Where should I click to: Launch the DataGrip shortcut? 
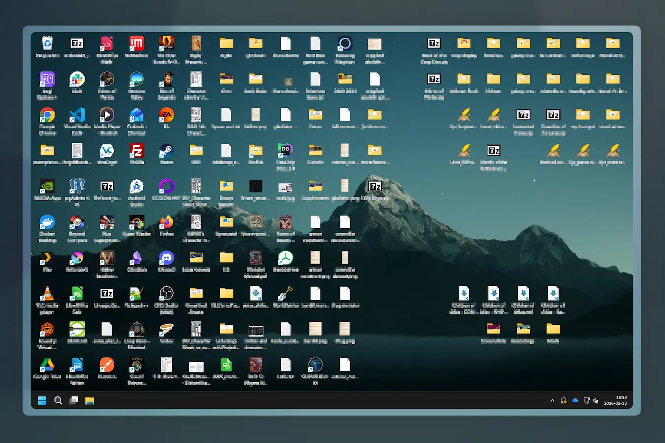(x=285, y=151)
